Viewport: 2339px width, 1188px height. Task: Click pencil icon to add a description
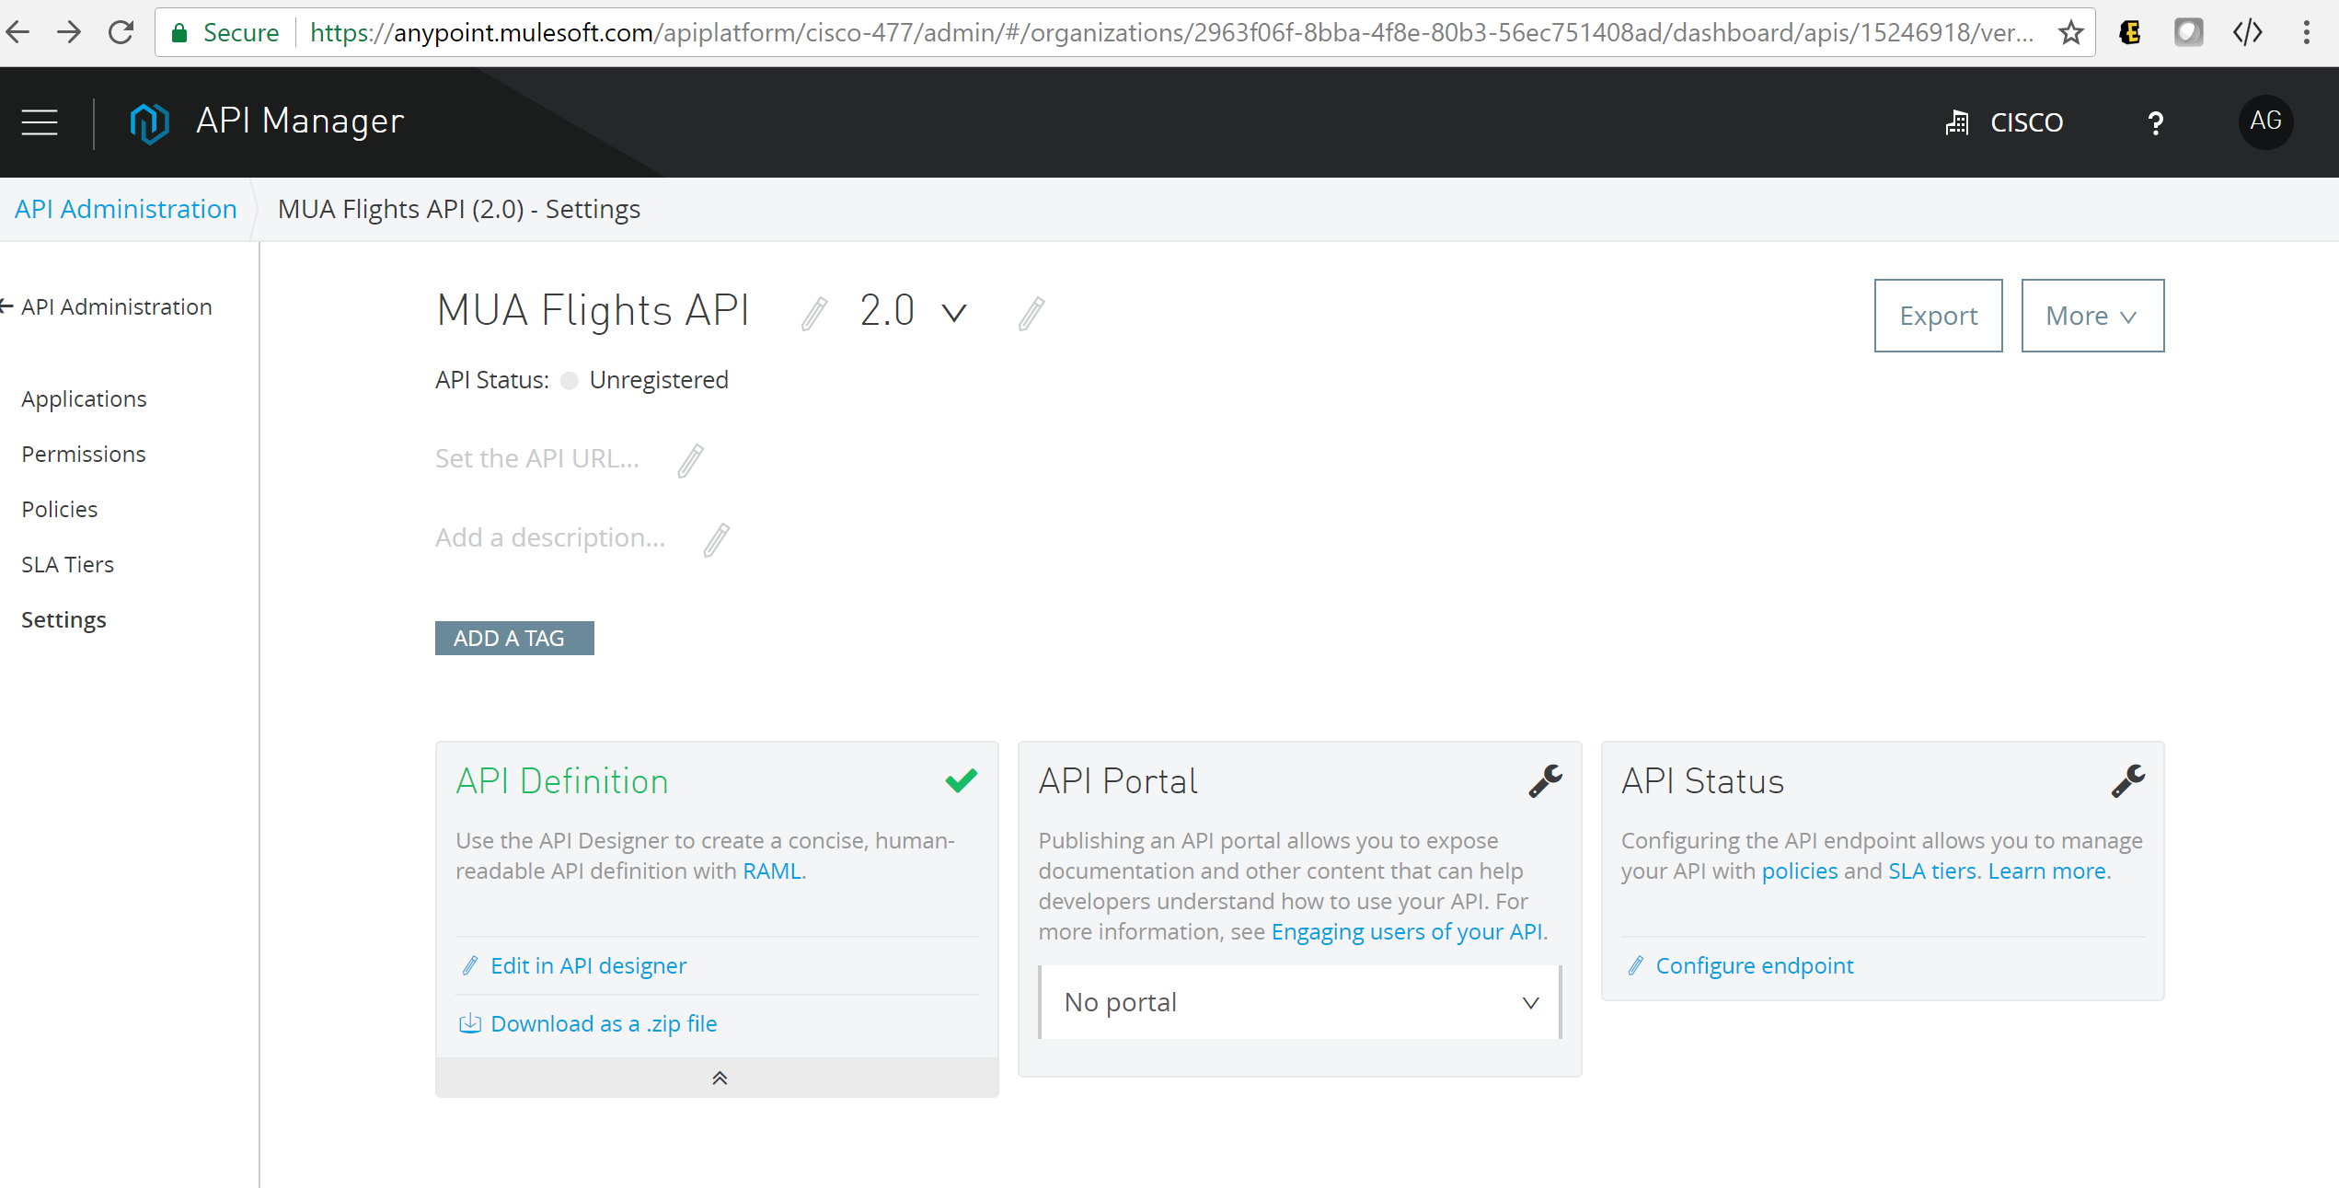(716, 539)
